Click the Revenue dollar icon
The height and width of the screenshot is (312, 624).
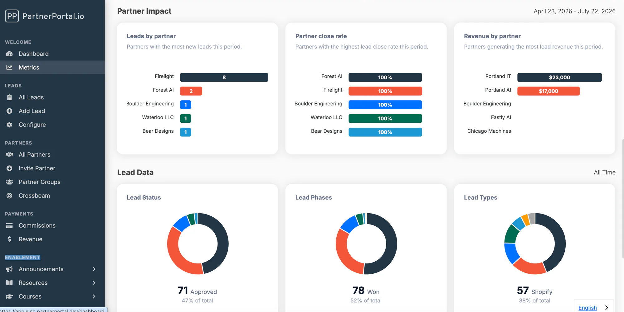[9, 239]
